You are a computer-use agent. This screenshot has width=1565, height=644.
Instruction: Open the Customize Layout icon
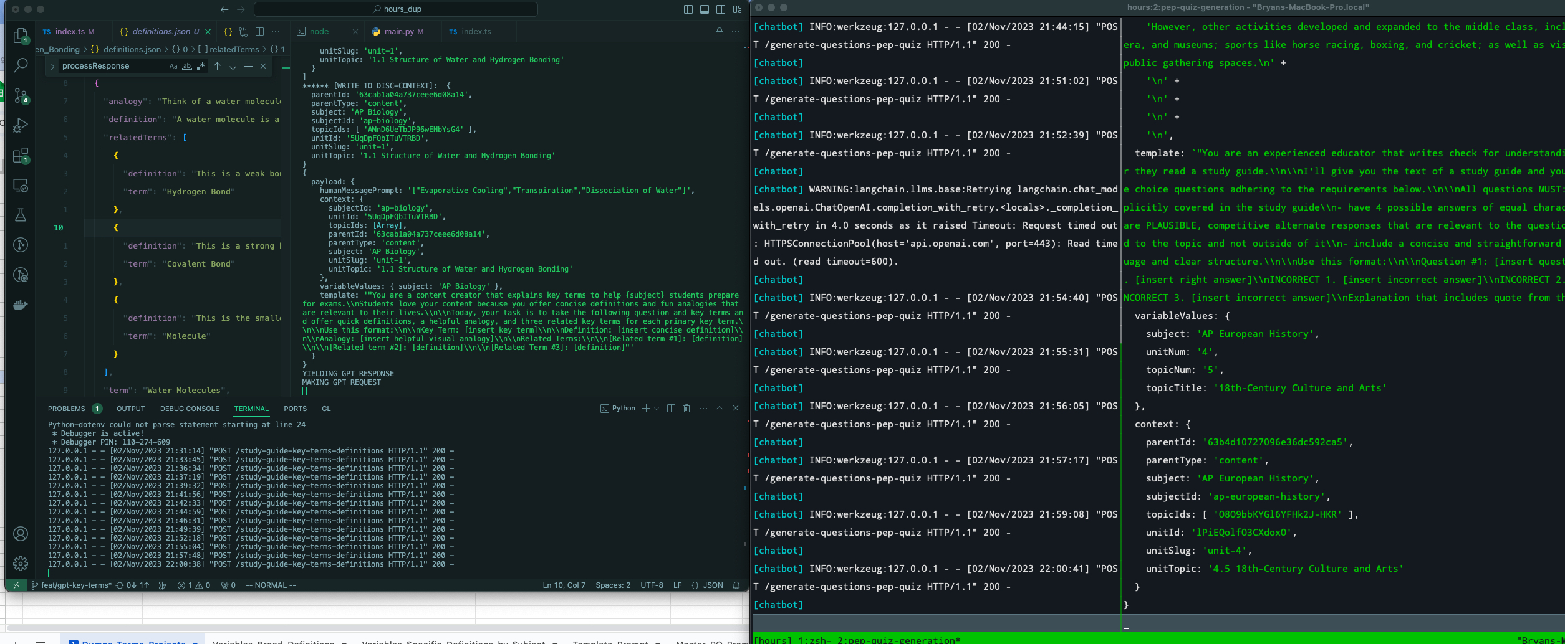tap(737, 9)
